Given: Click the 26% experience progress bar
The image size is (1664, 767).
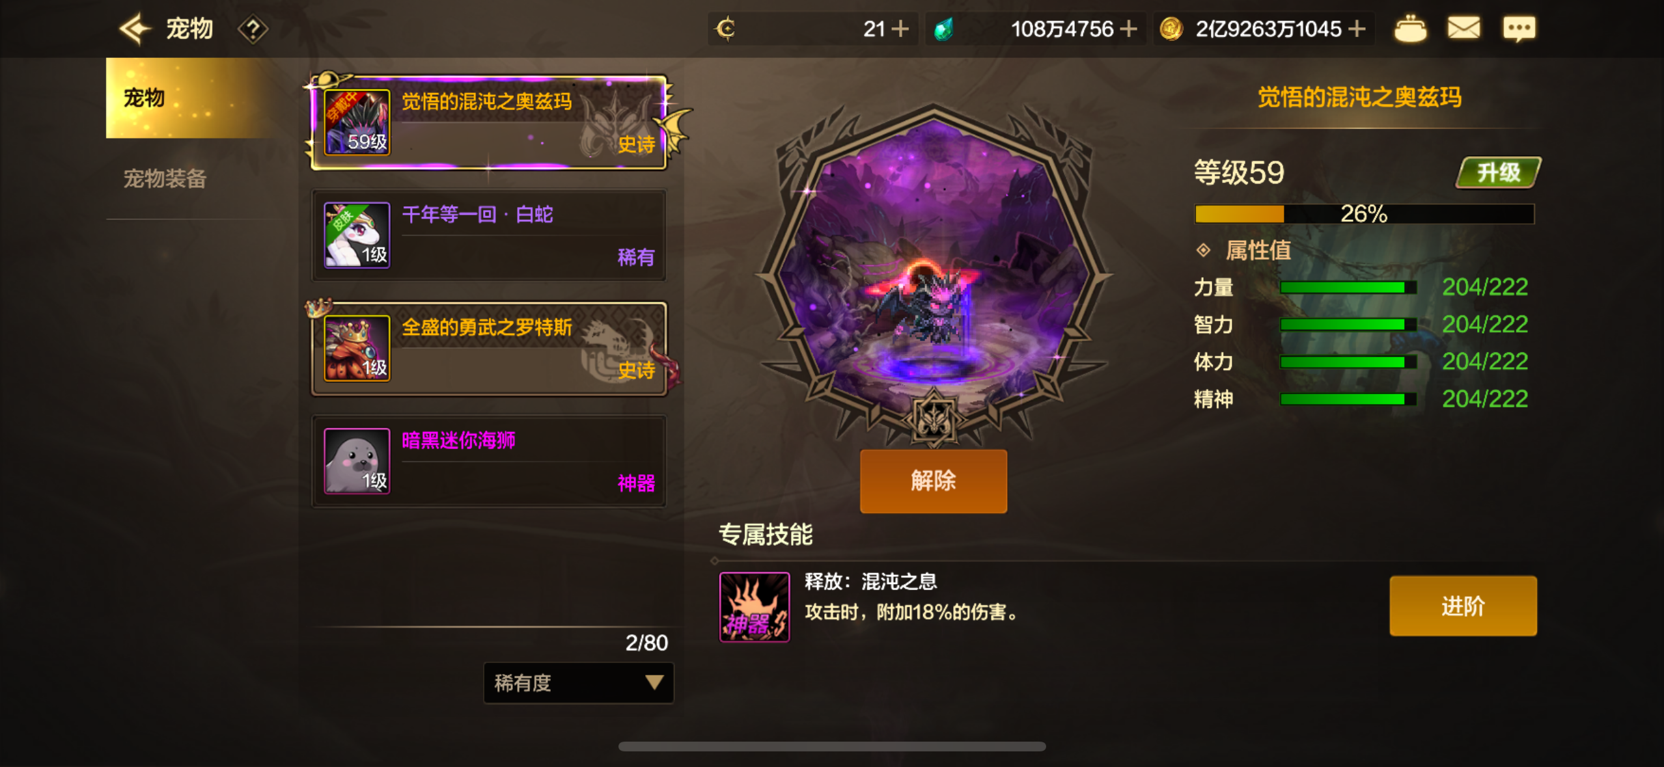Looking at the screenshot, I should [1364, 213].
